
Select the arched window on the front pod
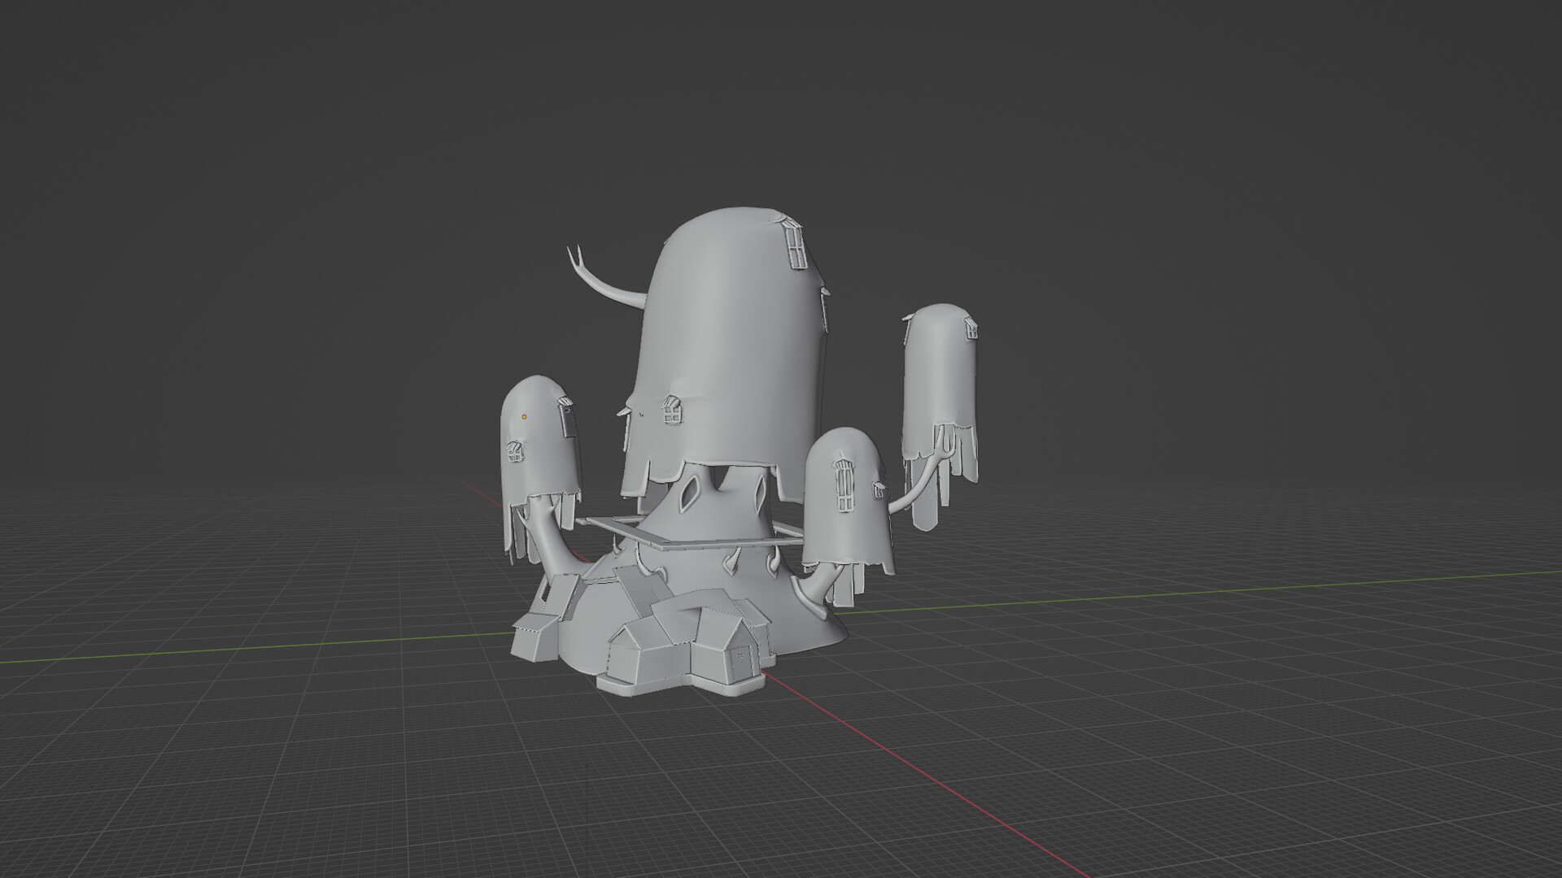(844, 486)
